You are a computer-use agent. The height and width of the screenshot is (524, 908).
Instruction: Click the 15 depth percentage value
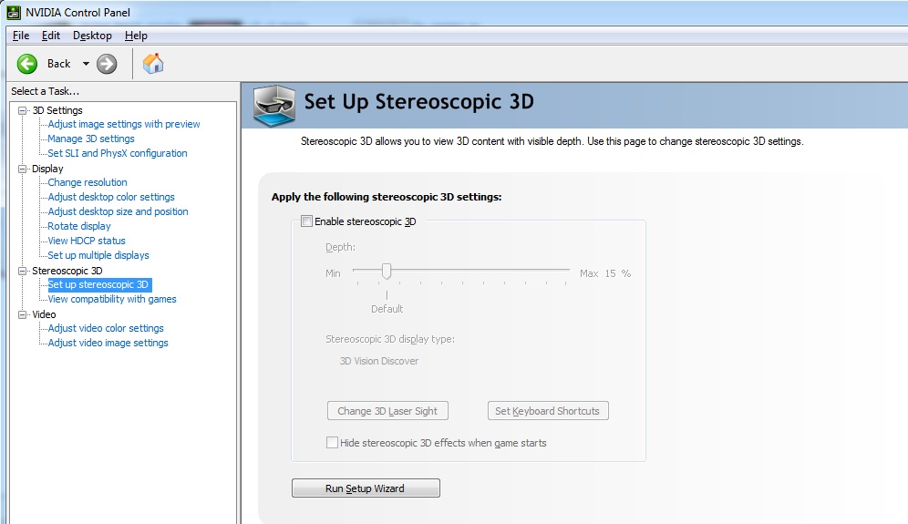coord(611,273)
